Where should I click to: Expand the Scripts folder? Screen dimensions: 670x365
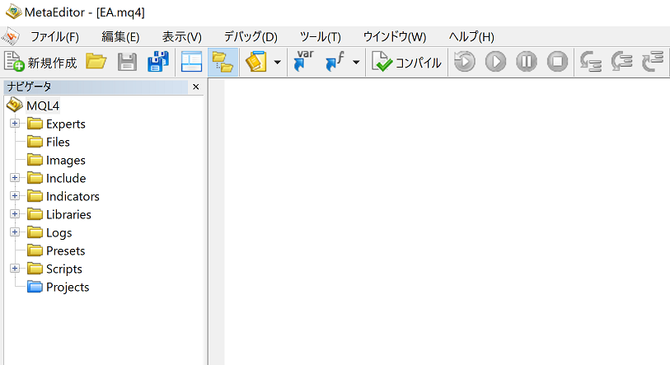(15, 269)
